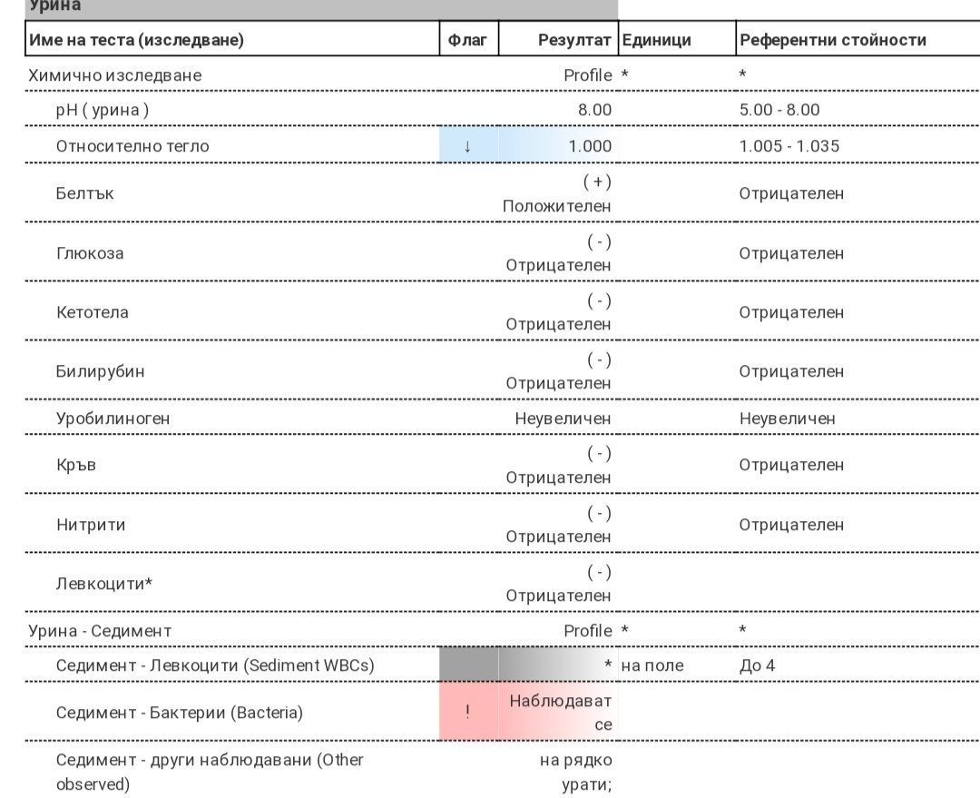Click the 1.000 result for Относително тегло
980x798 pixels.
pos(590,146)
